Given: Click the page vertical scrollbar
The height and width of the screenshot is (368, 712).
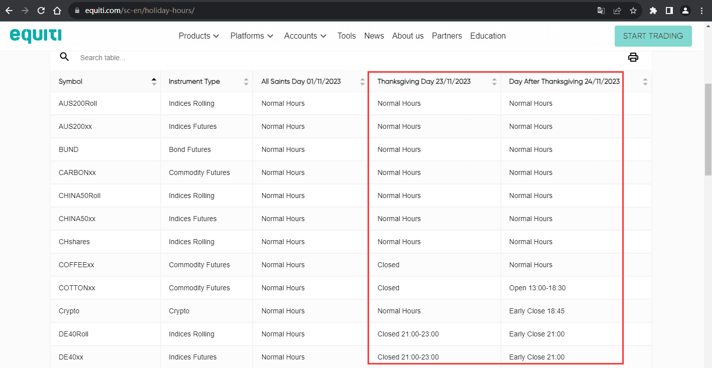Looking at the screenshot, I should click(x=708, y=129).
